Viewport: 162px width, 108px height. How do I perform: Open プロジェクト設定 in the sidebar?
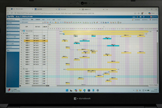pos(13,37)
